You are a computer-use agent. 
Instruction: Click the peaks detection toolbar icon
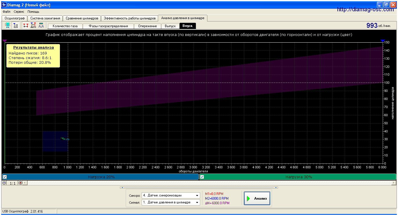coord(41,25)
